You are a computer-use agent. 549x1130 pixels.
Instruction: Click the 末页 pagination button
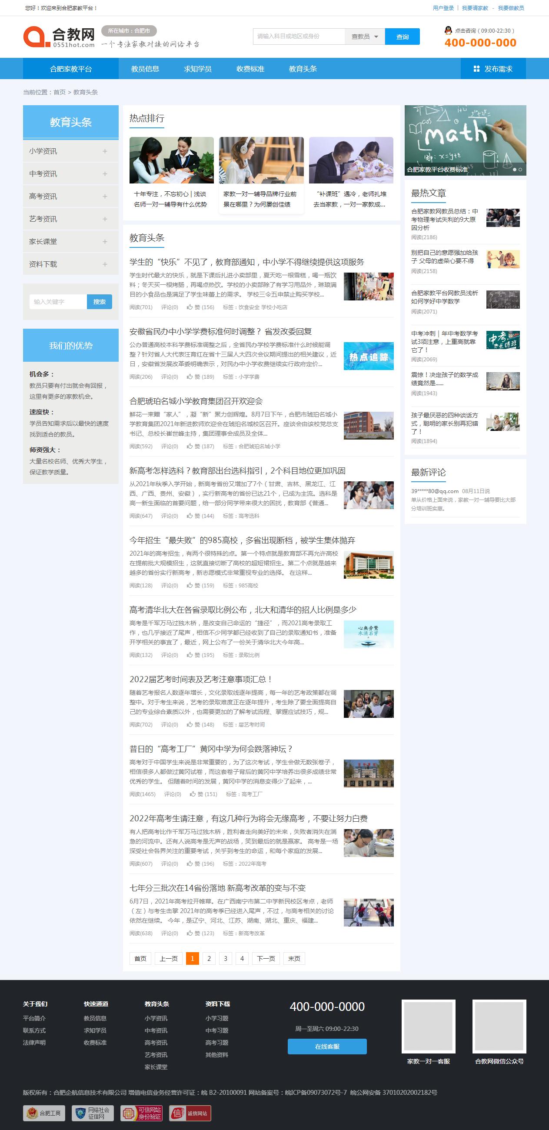pos(294,959)
